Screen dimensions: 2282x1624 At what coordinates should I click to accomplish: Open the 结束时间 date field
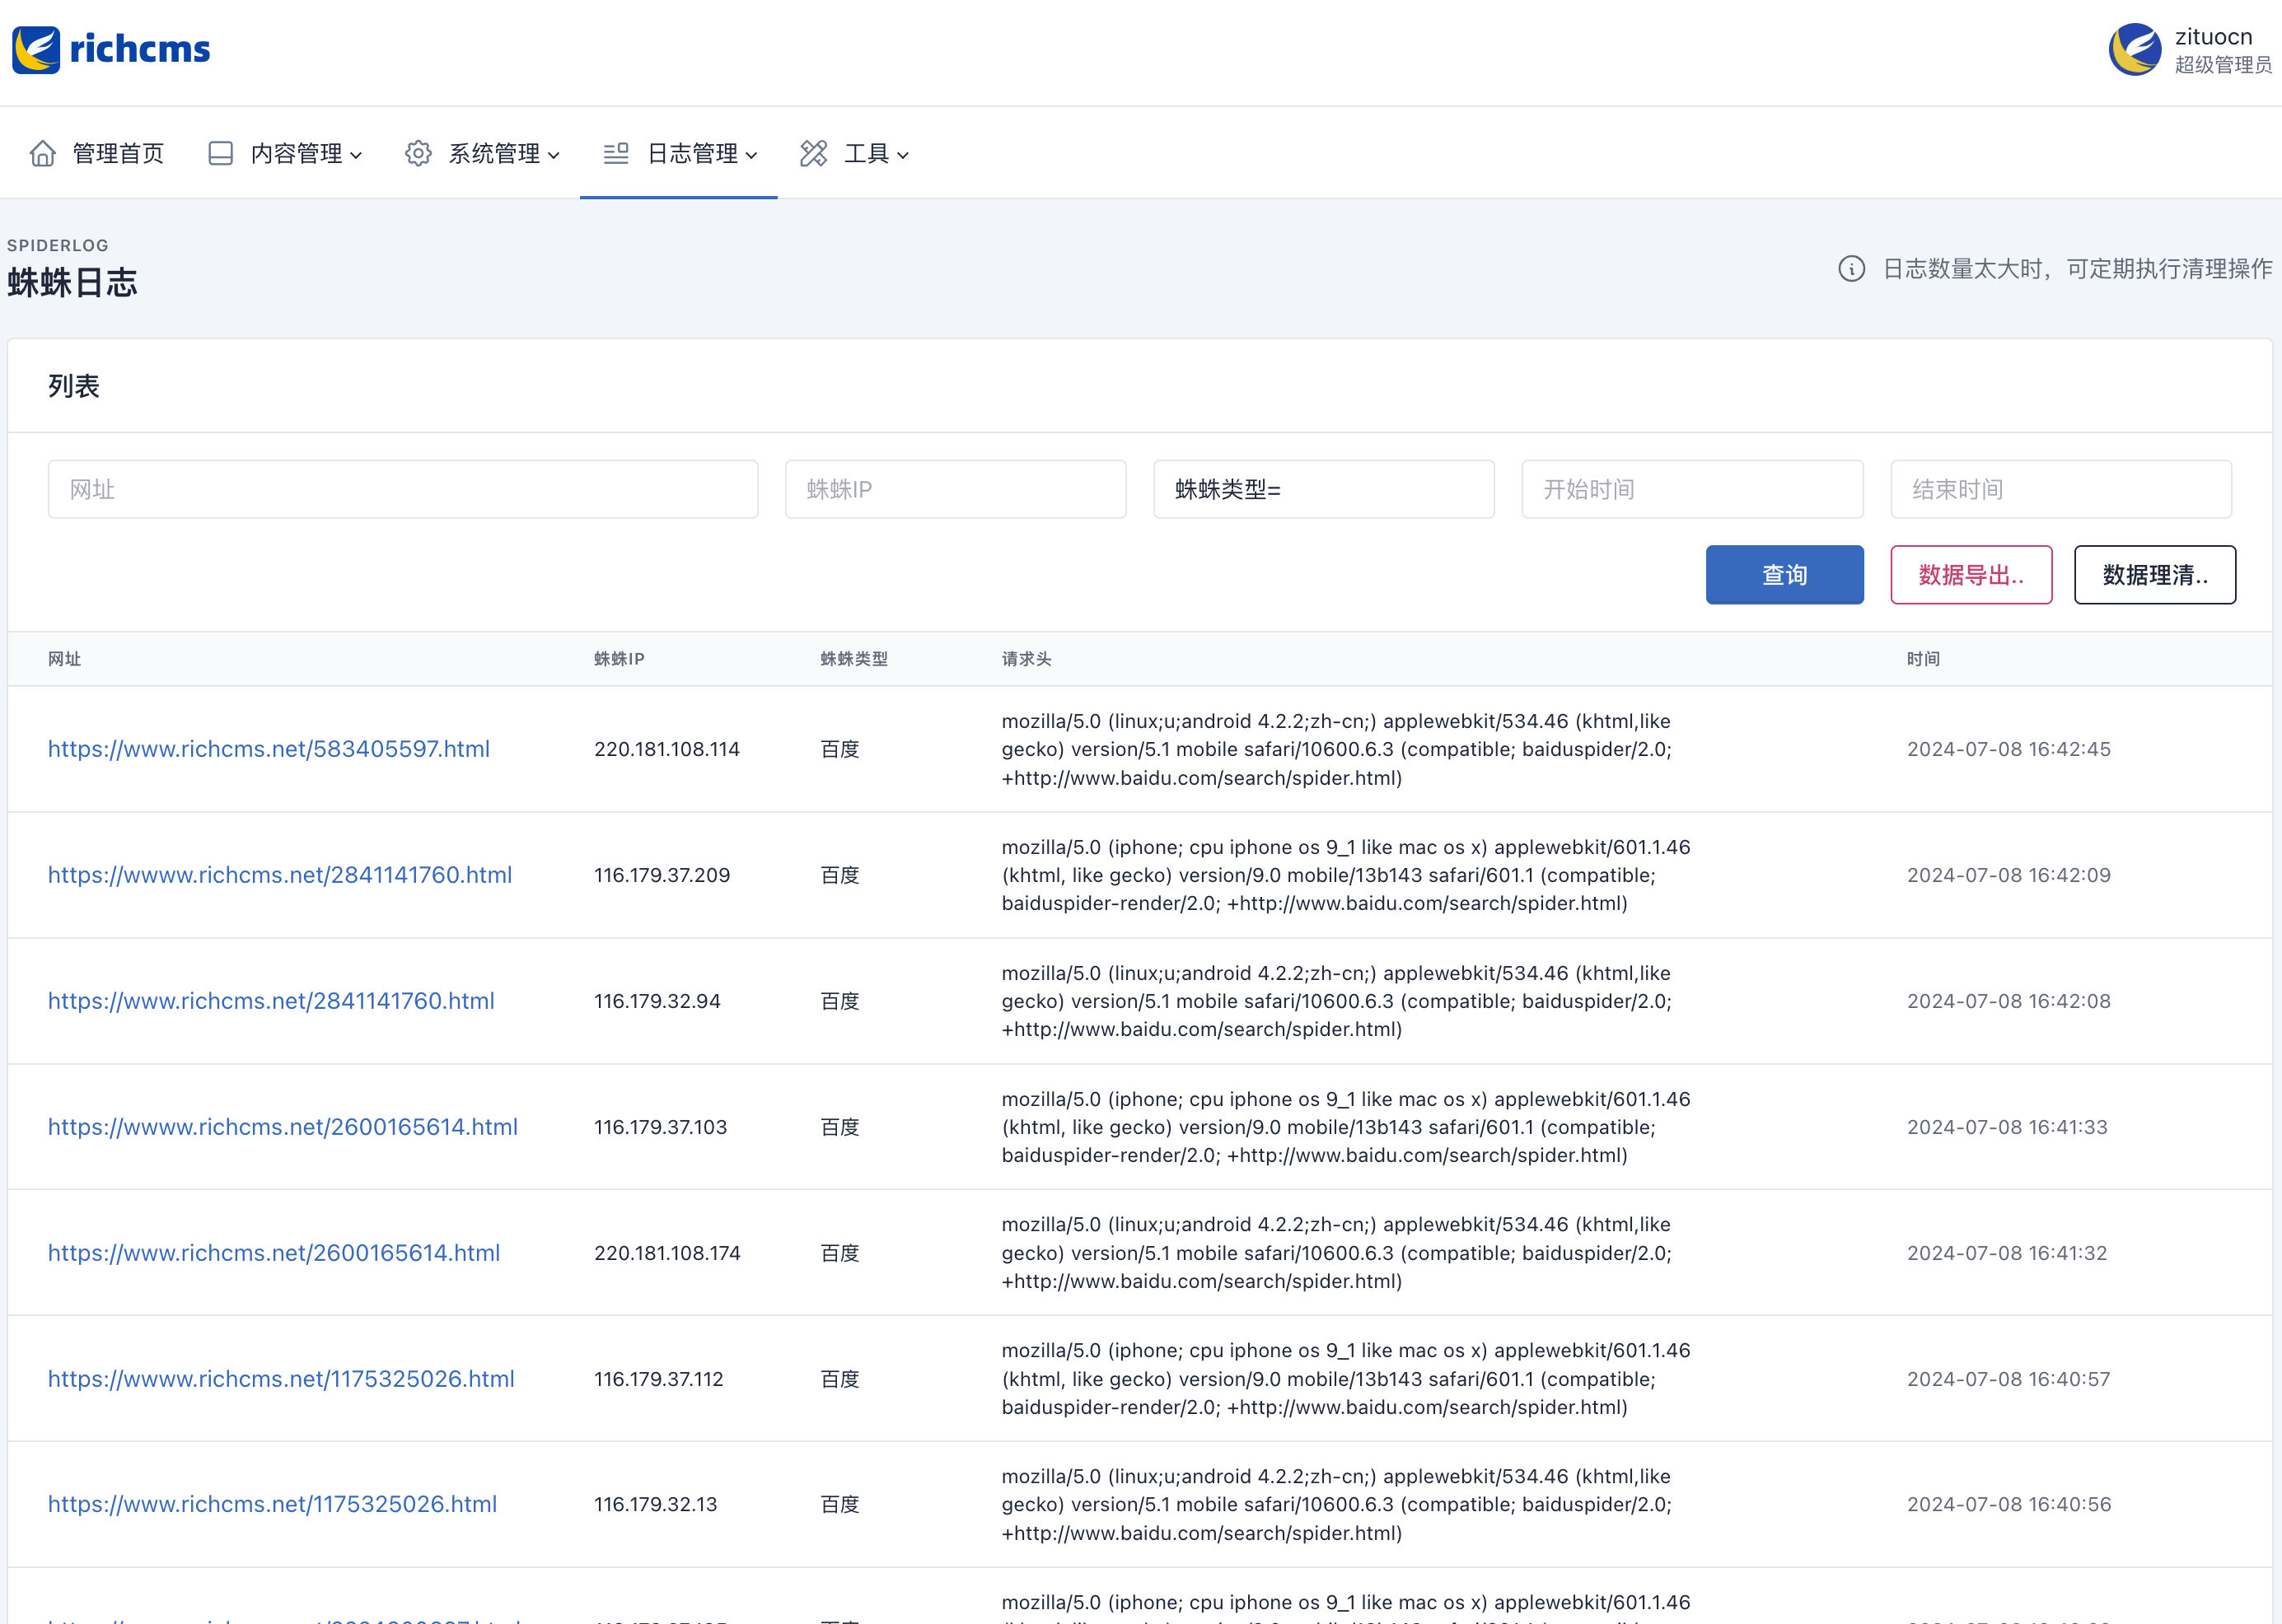tap(2061, 489)
